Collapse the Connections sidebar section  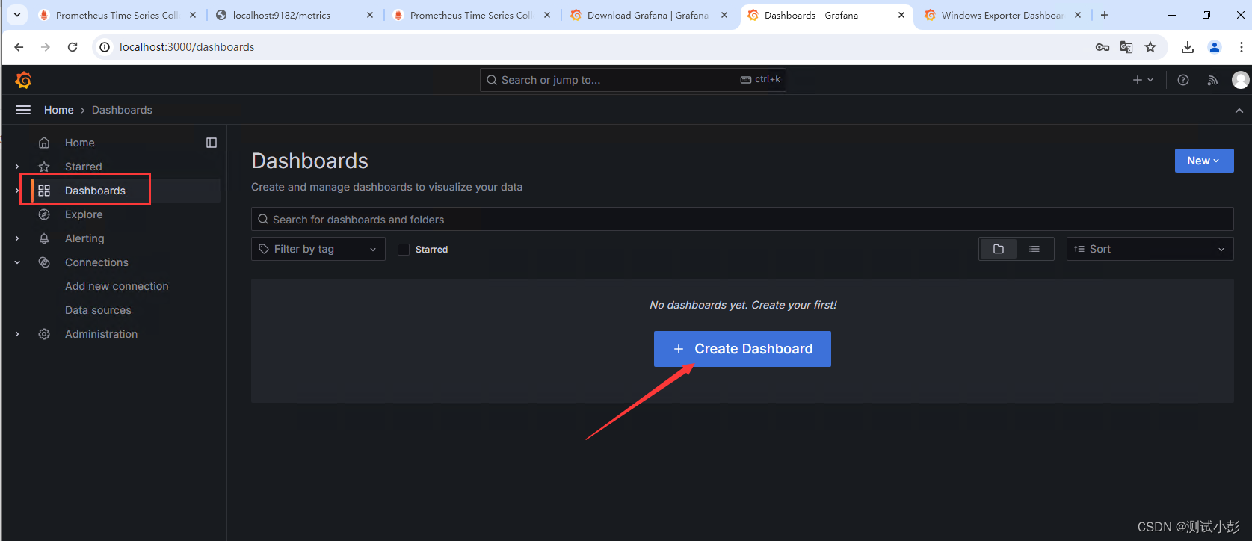[x=17, y=262]
